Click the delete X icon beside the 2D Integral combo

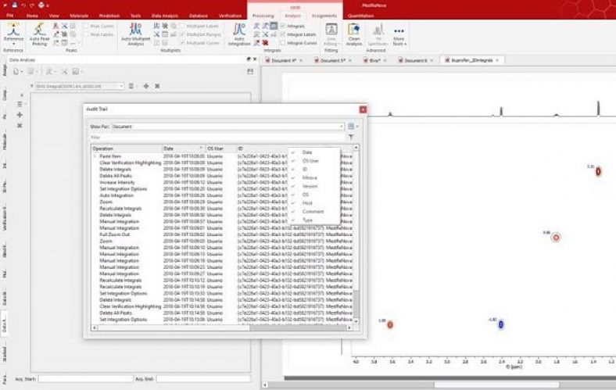tap(157, 86)
